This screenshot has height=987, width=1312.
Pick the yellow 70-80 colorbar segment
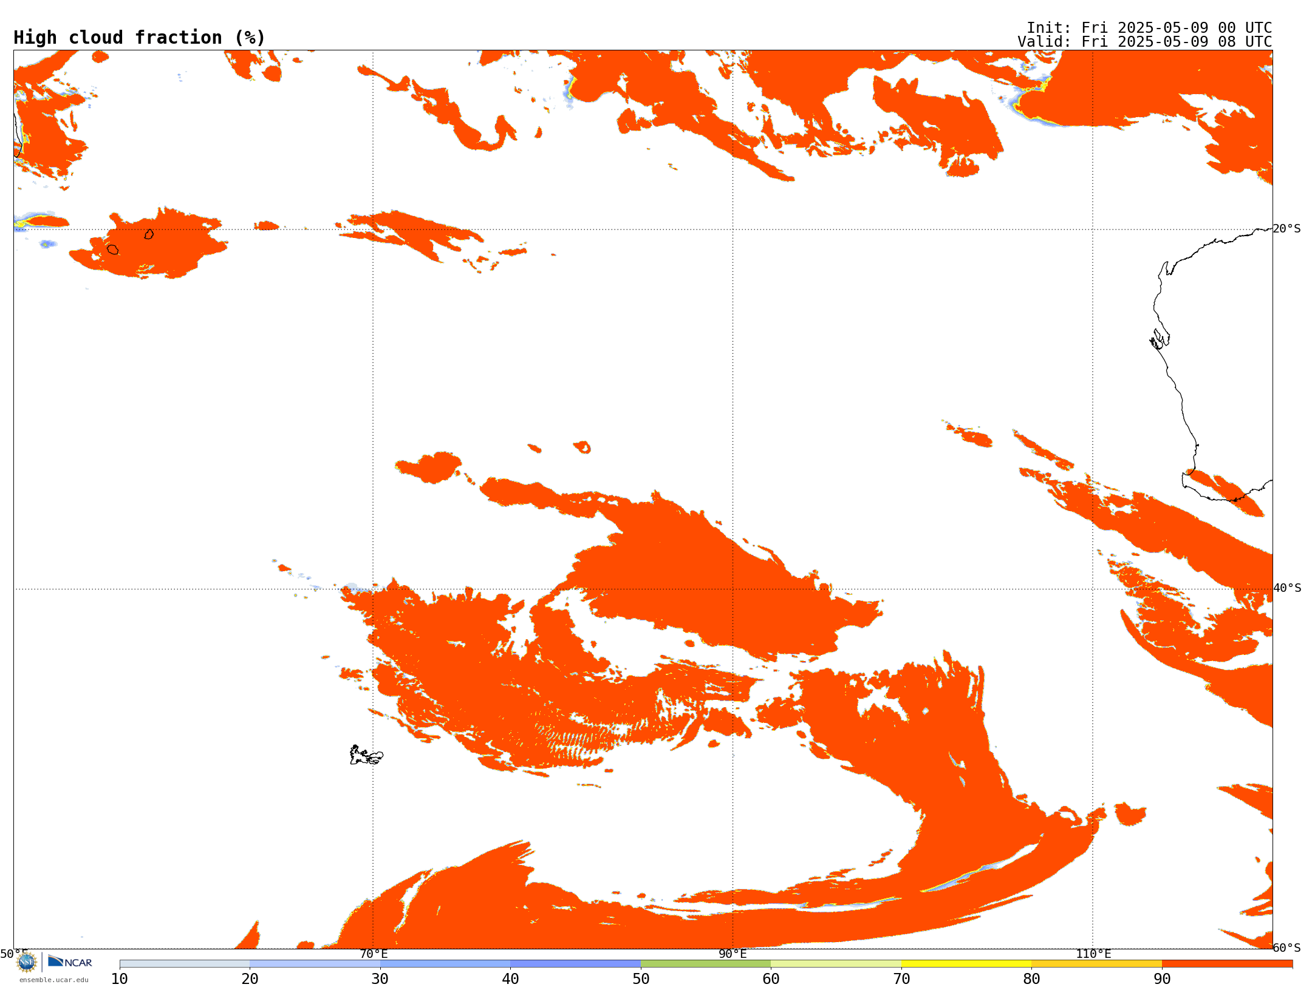[966, 964]
